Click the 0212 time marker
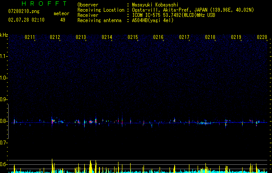The width and height of the screenshot is (272, 173). click(55, 37)
